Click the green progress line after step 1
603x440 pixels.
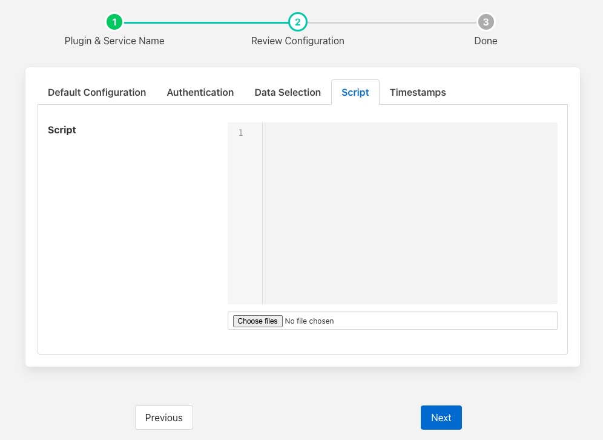point(206,22)
